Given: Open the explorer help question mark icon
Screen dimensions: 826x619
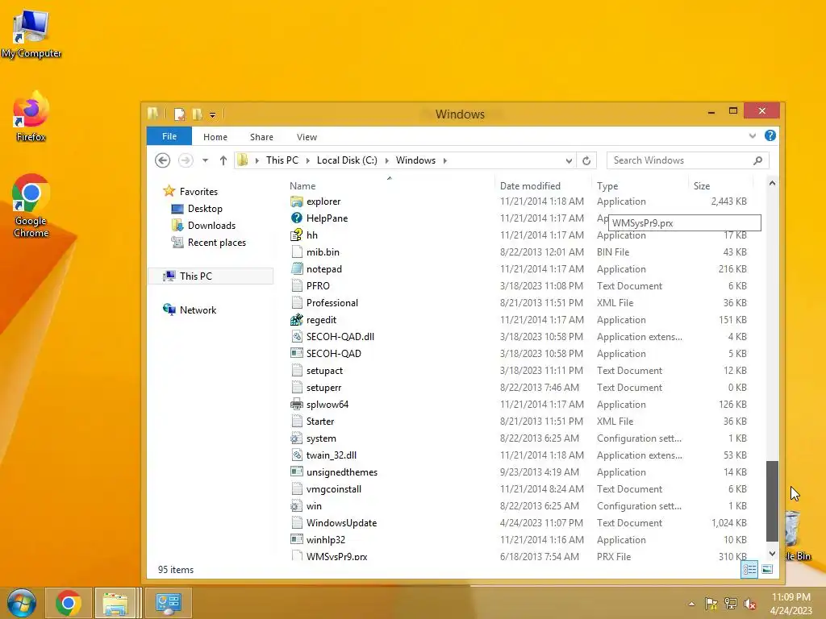Looking at the screenshot, I should [770, 135].
